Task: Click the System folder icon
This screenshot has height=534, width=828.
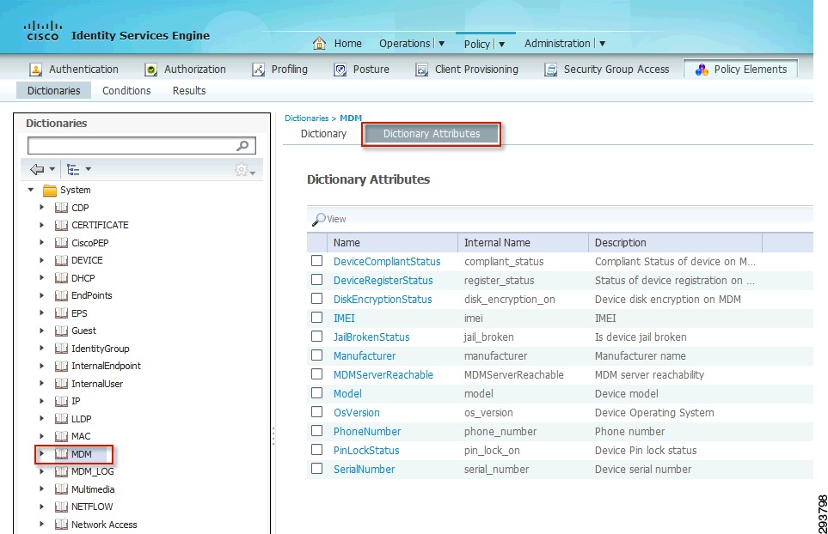Action: tap(50, 190)
